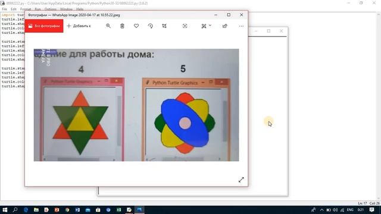Open the three-dots more options menu

[241, 26]
